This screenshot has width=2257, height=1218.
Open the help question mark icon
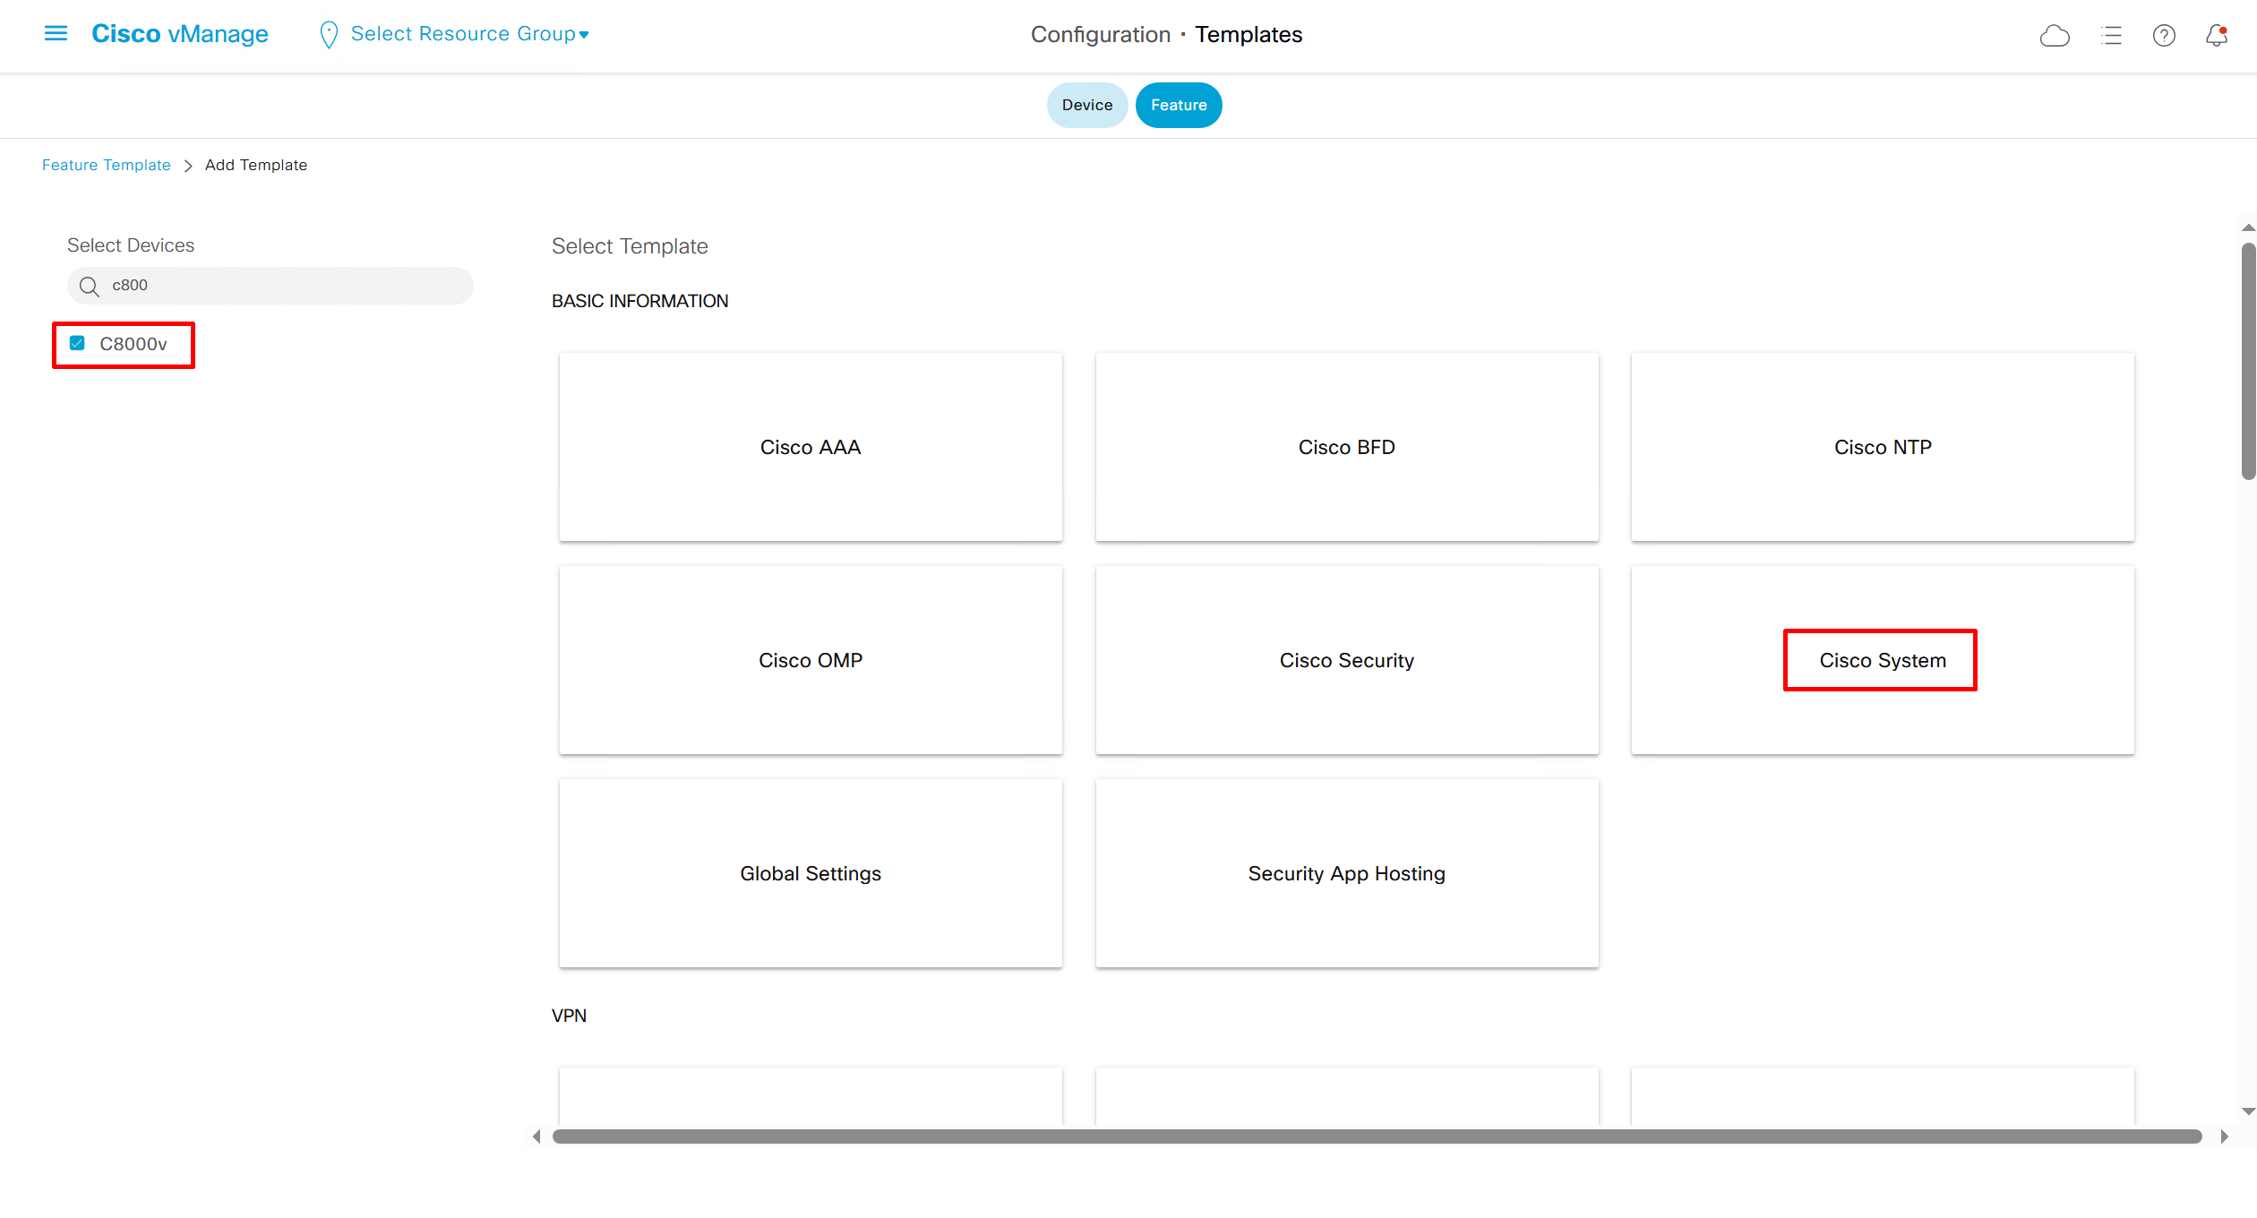(x=2164, y=36)
